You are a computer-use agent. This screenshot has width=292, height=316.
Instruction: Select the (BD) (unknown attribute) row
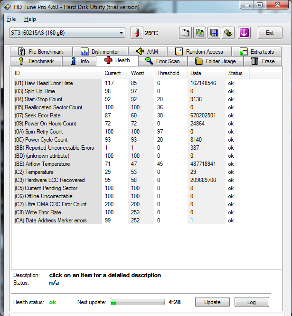[x=131, y=156]
